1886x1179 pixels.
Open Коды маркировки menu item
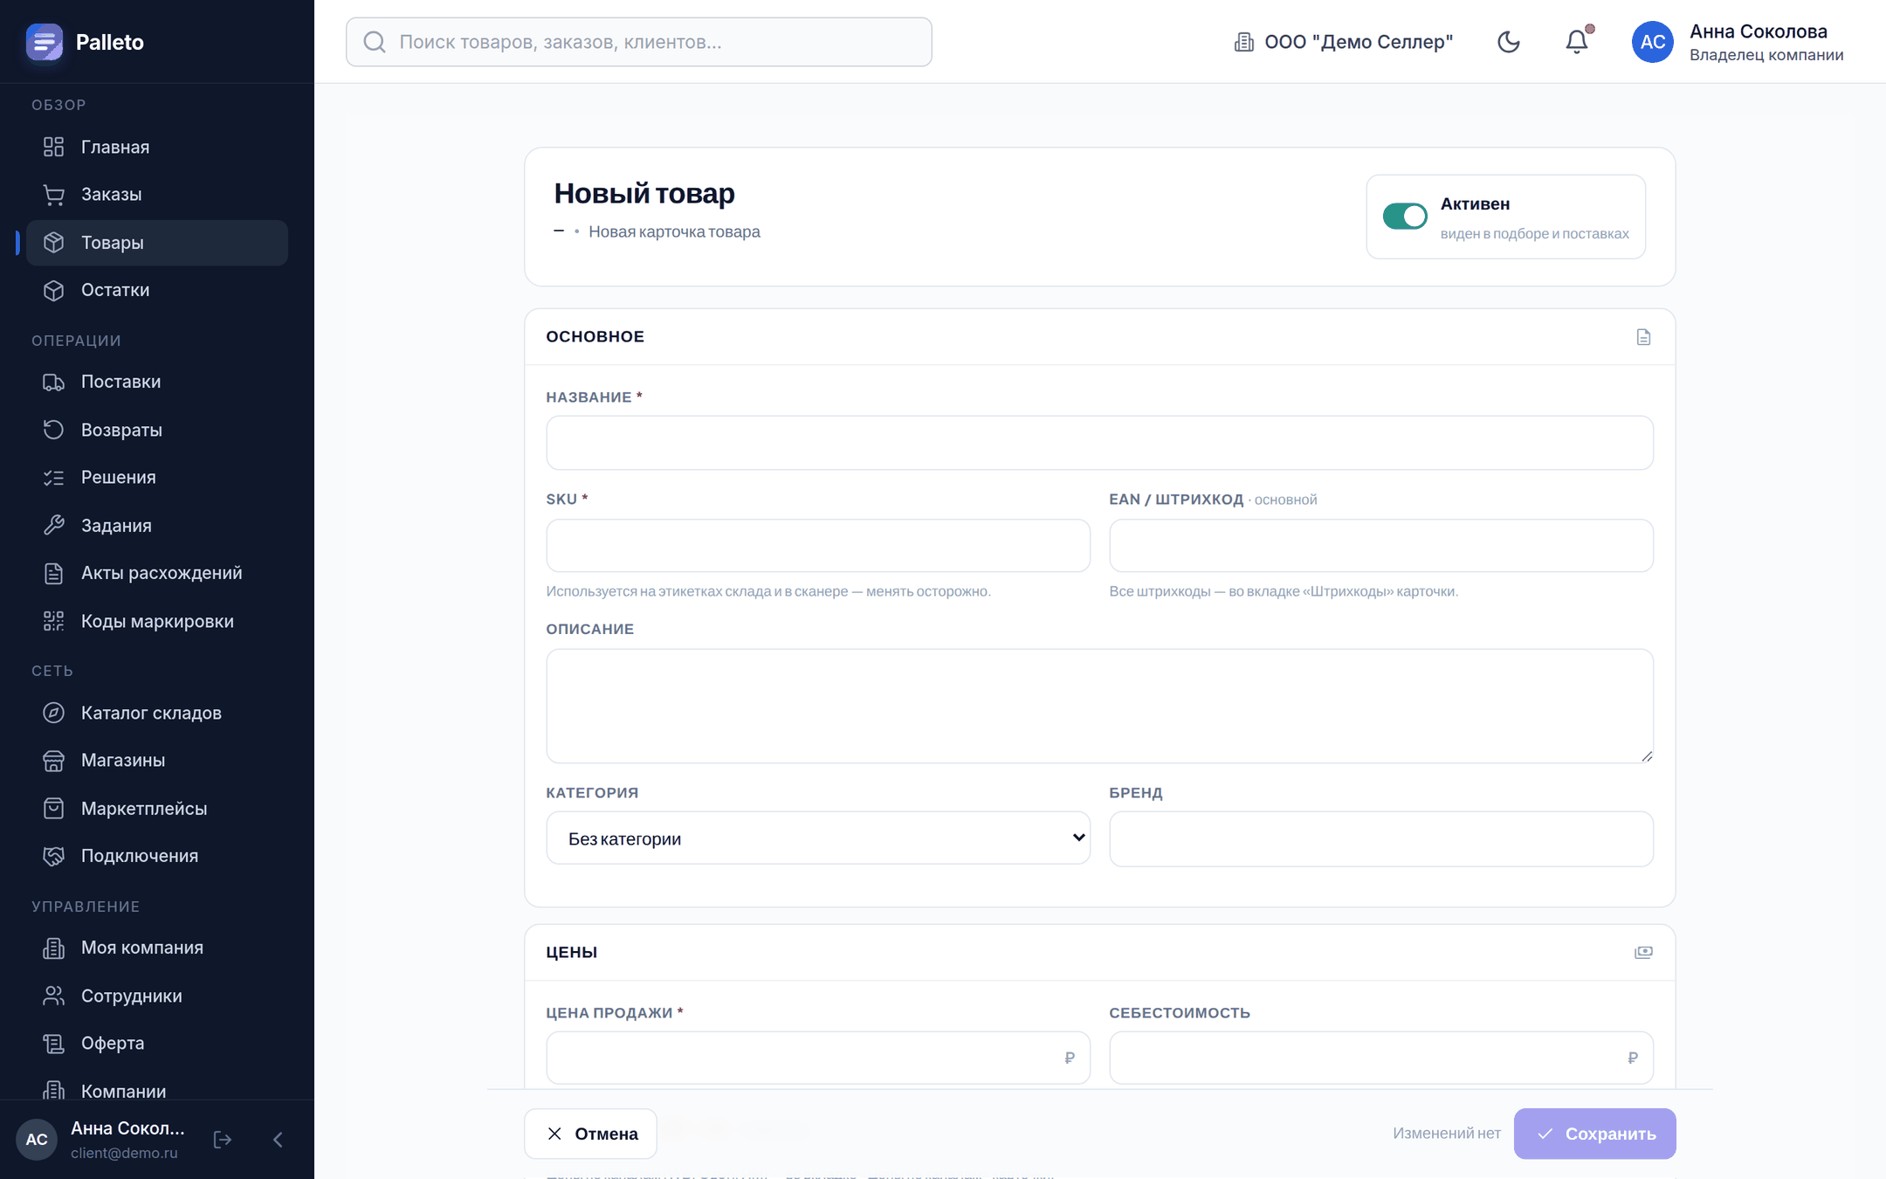[157, 621]
